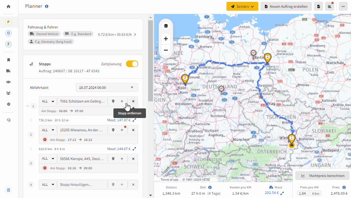This screenshot has width=351, height=198.
Task: Select the E.g. Standard vehicle tag
Action: 78,34
